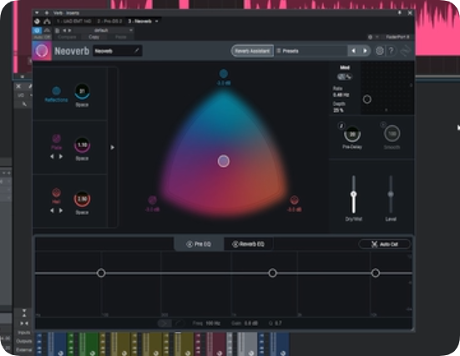The image size is (460, 356).
Task: Open the control link gear icon
Action: pos(371,37)
